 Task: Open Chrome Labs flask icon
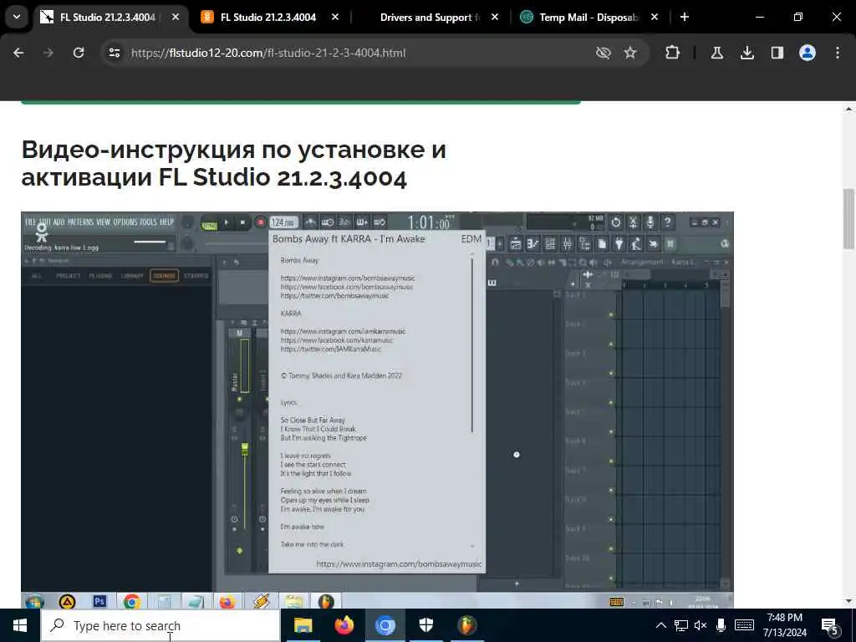tap(716, 53)
